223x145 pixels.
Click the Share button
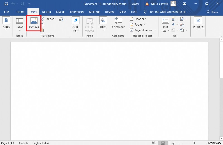pyautogui.click(x=212, y=12)
